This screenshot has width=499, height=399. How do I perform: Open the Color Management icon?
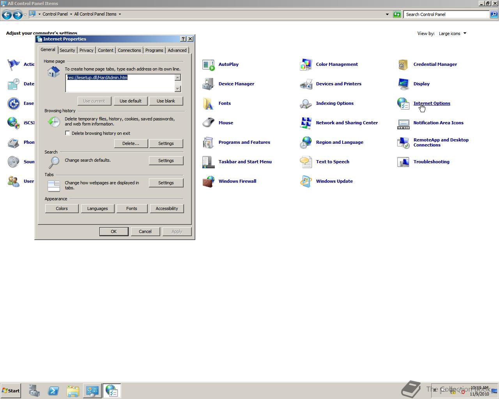[x=306, y=65]
